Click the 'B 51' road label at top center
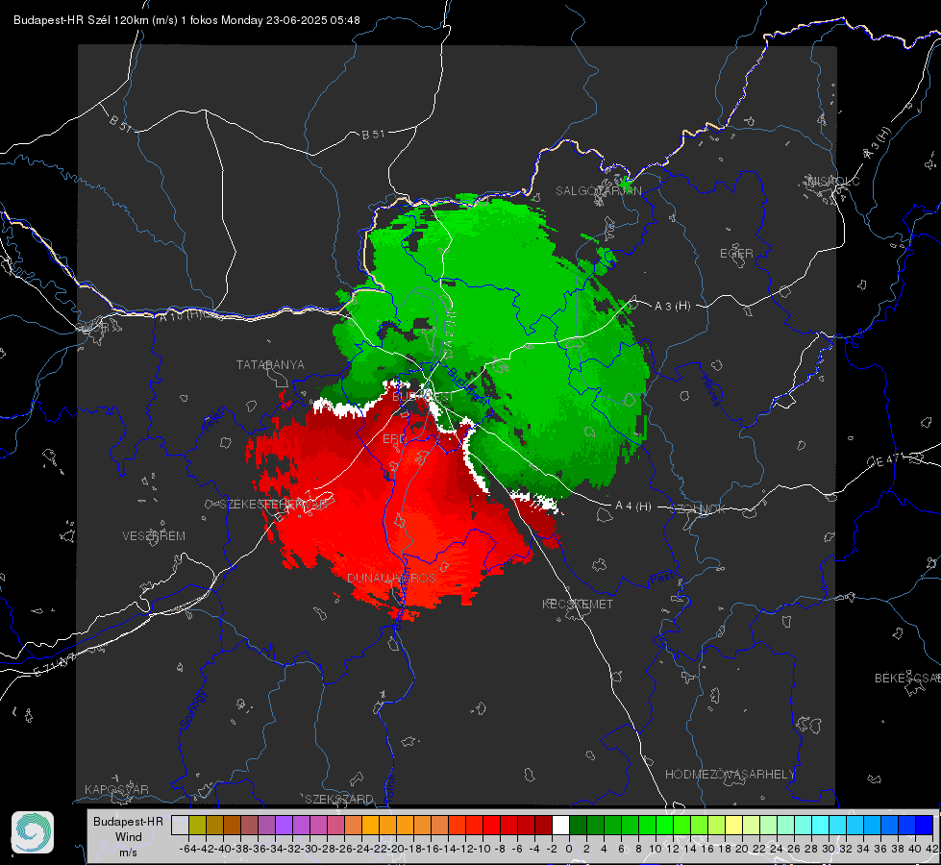 373,135
